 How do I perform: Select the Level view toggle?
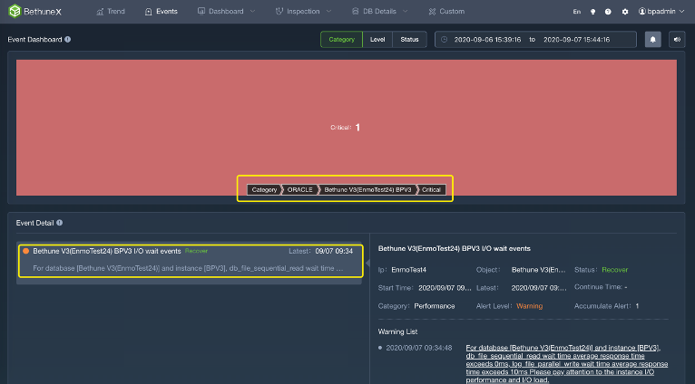(377, 39)
